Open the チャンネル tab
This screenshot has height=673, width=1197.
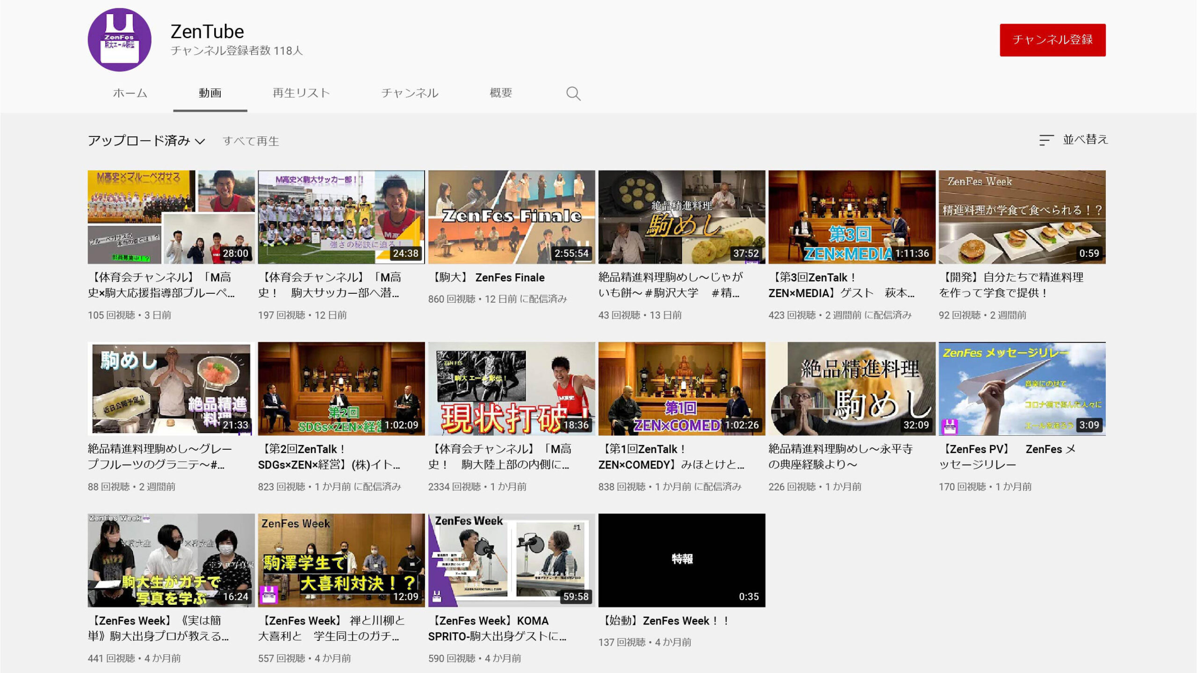pyautogui.click(x=410, y=93)
